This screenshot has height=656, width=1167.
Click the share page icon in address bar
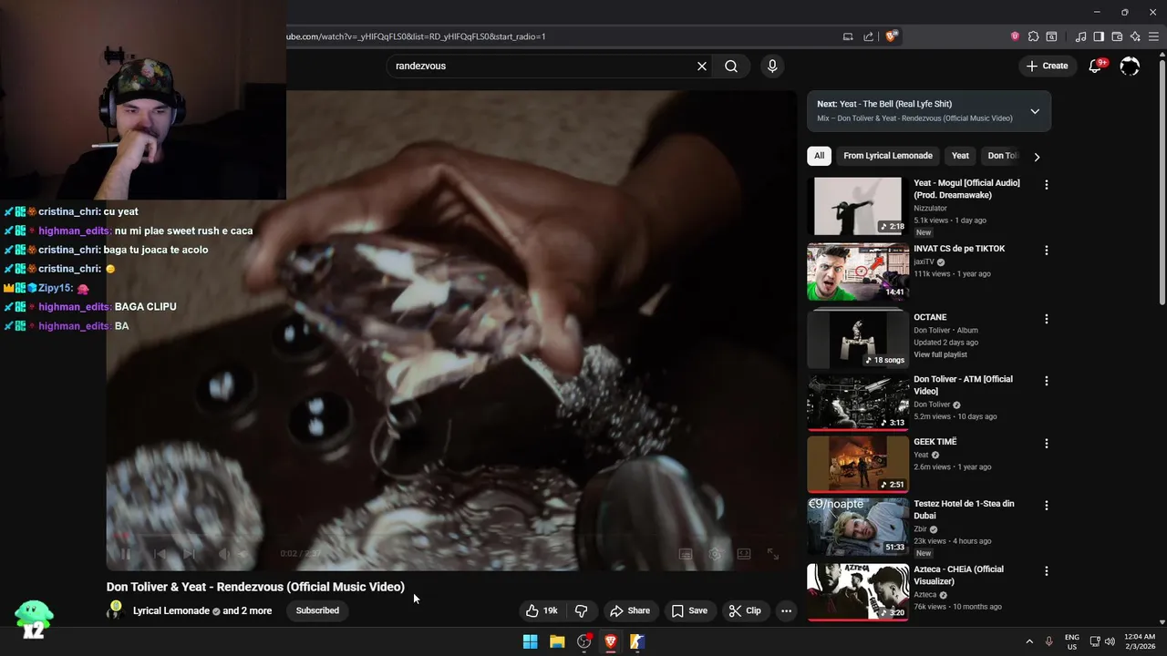point(869,36)
